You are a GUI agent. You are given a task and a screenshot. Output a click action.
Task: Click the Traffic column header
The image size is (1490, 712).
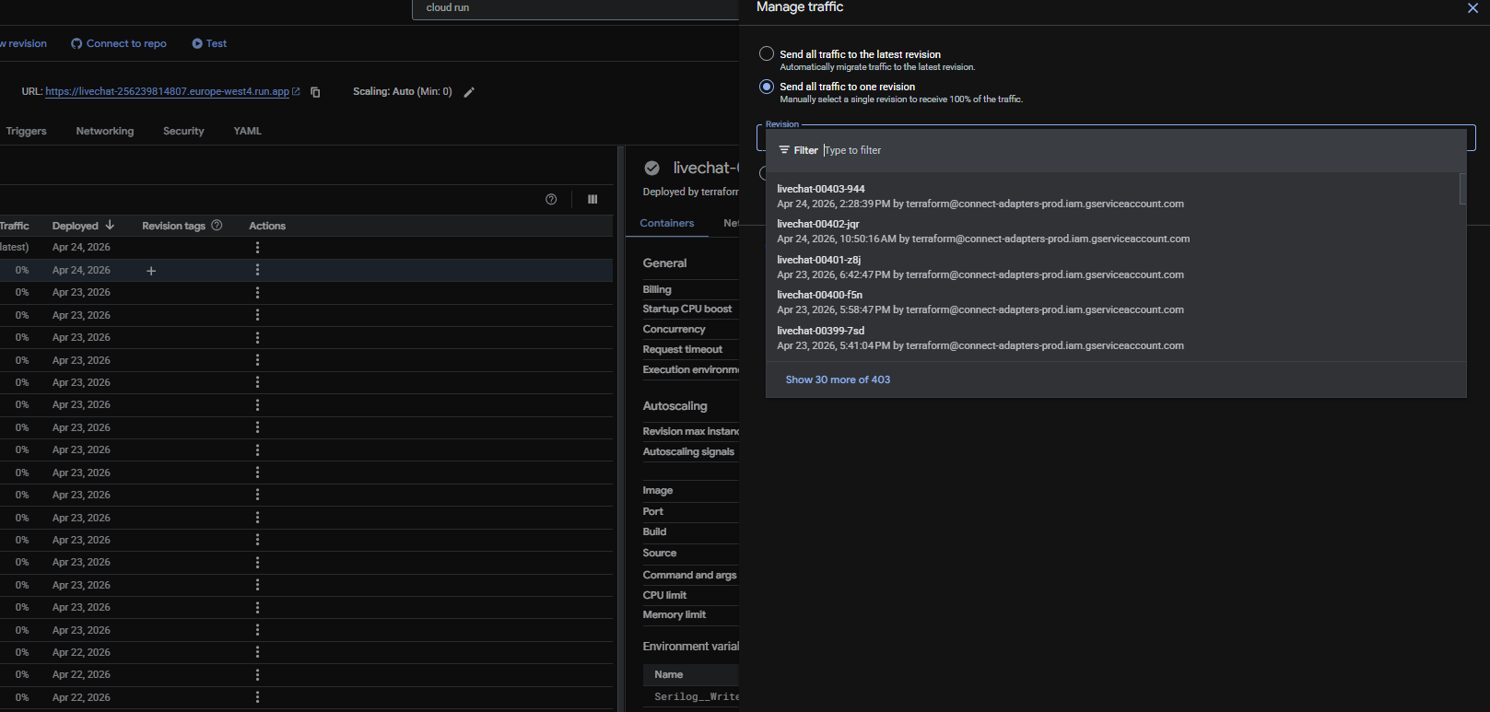14,226
